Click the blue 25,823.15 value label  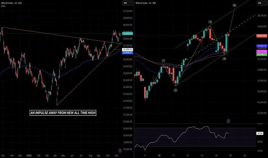tap(262, 46)
